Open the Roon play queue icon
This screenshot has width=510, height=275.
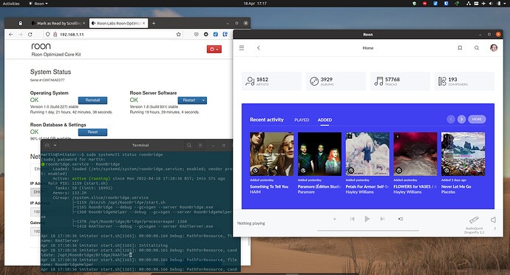point(401,219)
